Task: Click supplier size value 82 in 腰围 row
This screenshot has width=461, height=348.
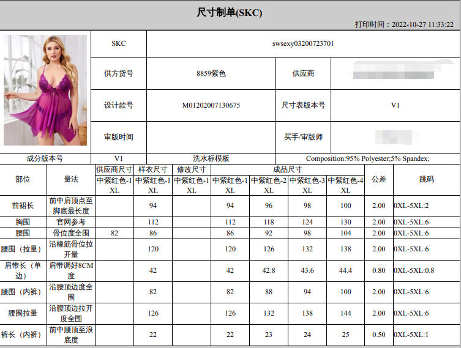Action: (114, 233)
